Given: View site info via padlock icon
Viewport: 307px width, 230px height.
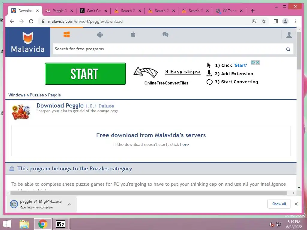Looking at the screenshot, I should [x=43, y=21].
